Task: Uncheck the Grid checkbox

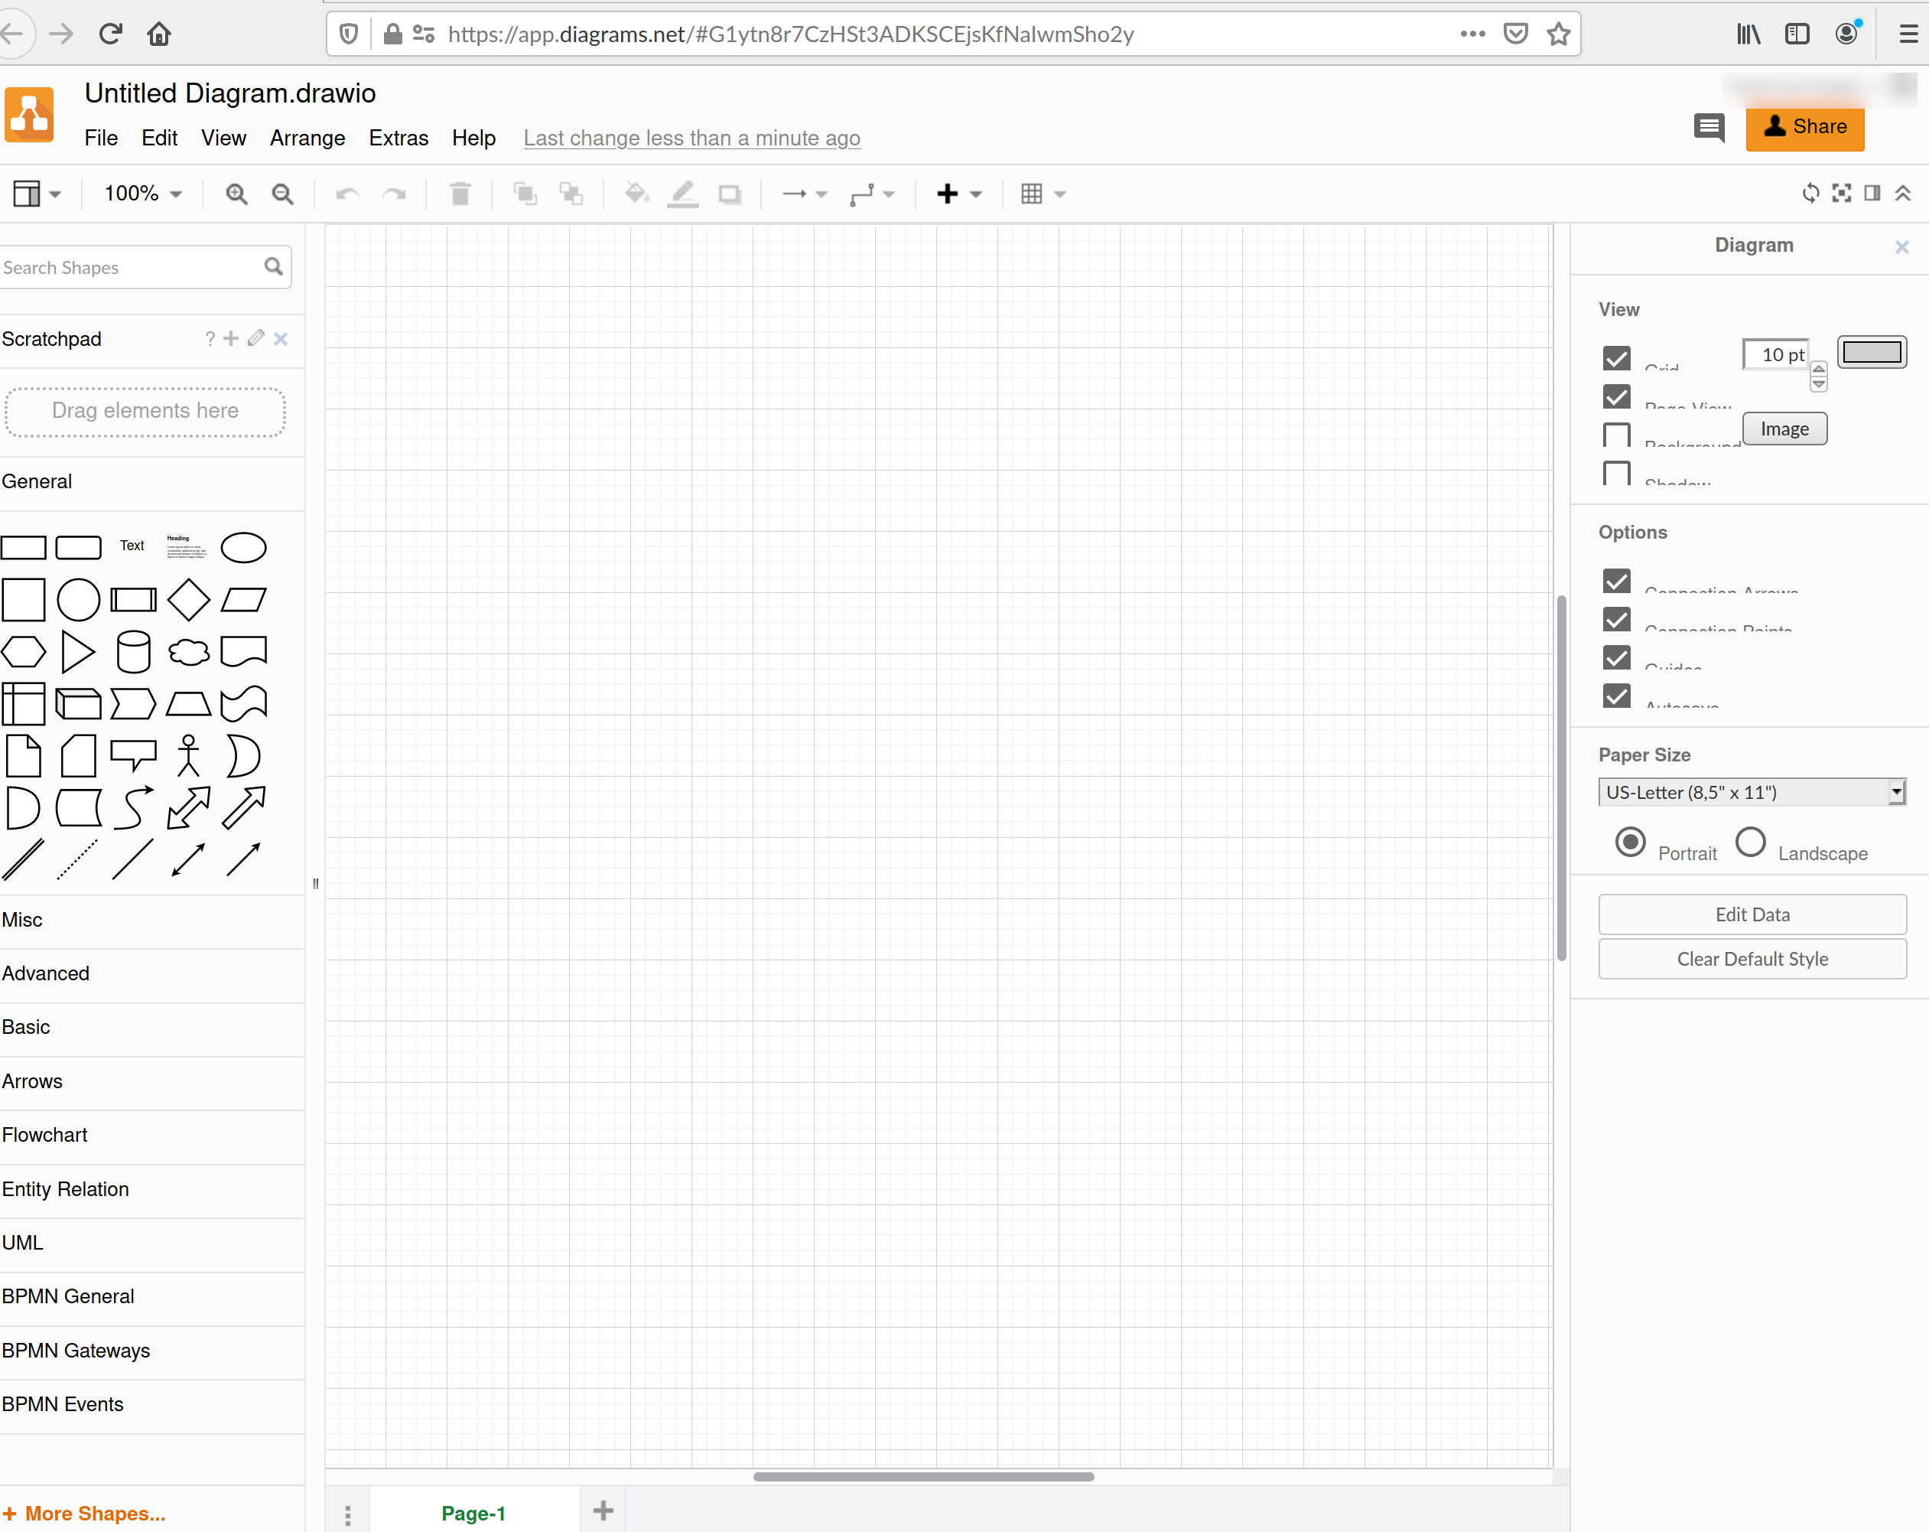Action: pyautogui.click(x=1617, y=358)
